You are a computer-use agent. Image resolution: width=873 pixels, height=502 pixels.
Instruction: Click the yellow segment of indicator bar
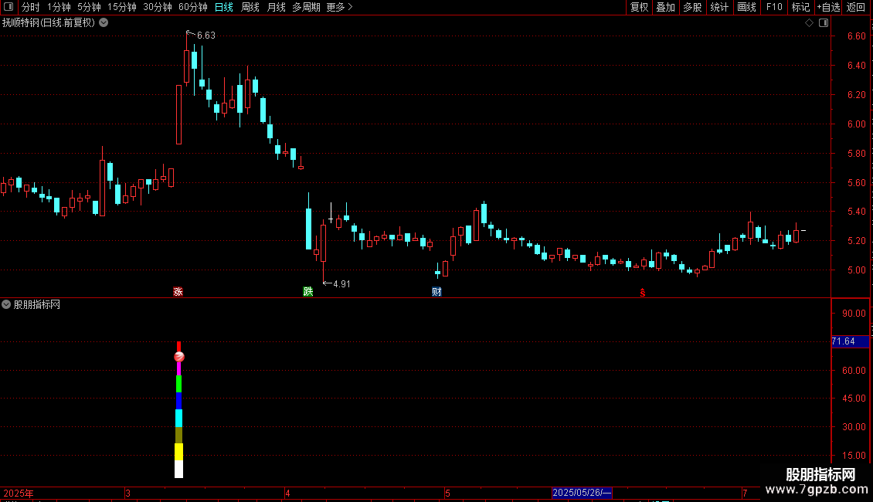[178, 452]
